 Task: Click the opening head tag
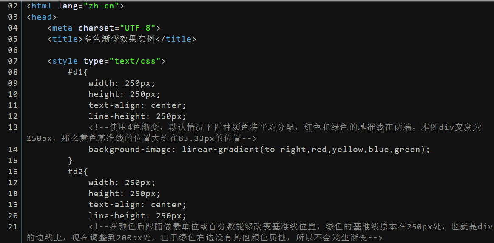42,17
